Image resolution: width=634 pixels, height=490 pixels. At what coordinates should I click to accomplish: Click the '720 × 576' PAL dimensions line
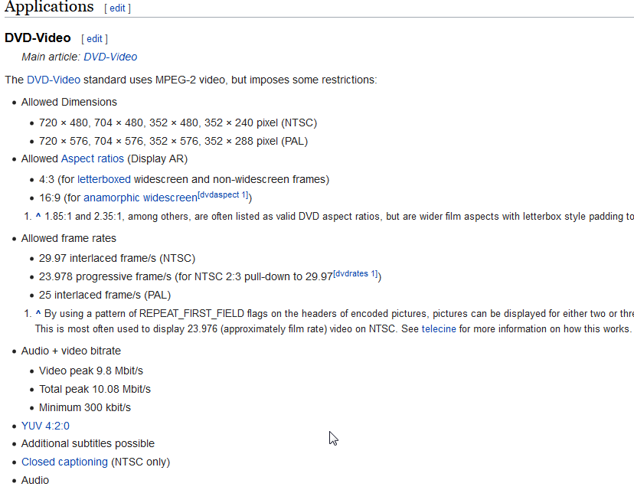[174, 141]
